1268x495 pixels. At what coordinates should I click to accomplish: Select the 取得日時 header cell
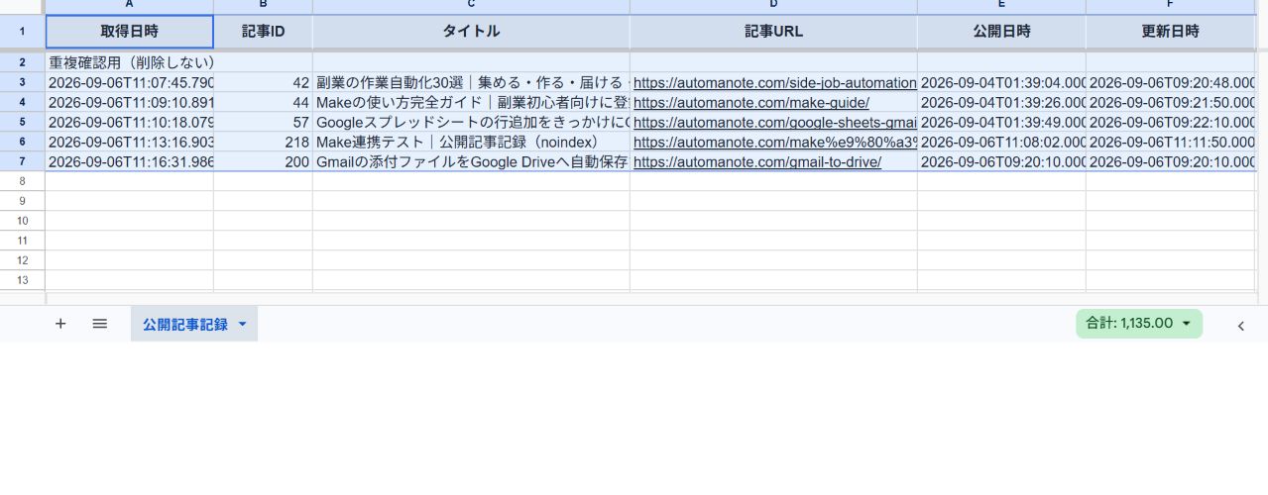click(130, 32)
